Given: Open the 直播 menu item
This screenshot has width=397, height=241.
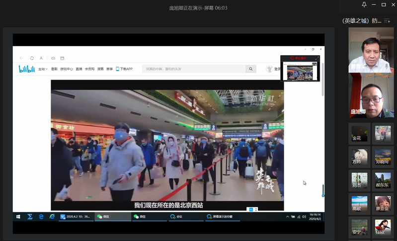Looking at the screenshot, I should [x=79, y=69].
